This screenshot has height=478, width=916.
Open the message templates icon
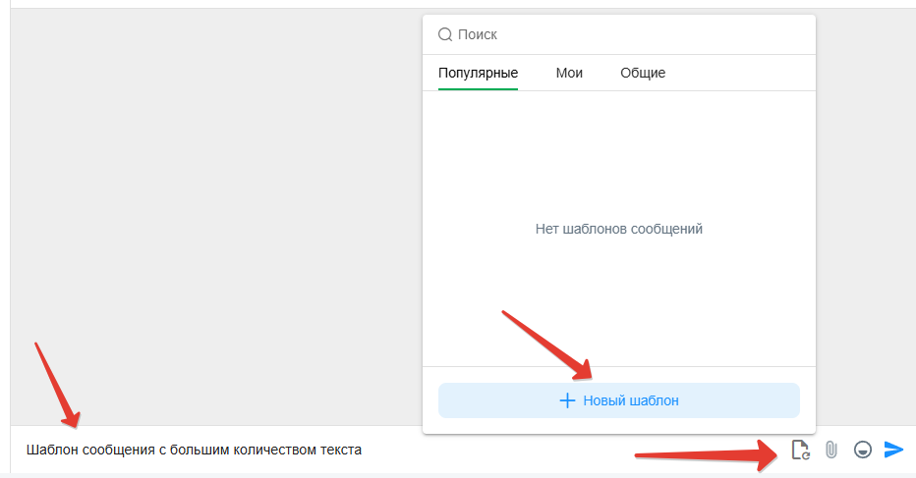click(x=800, y=450)
